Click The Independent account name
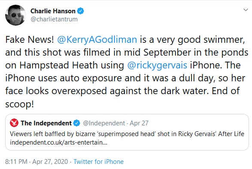Viewport: 252px width, 169px height. [x=46, y=123]
